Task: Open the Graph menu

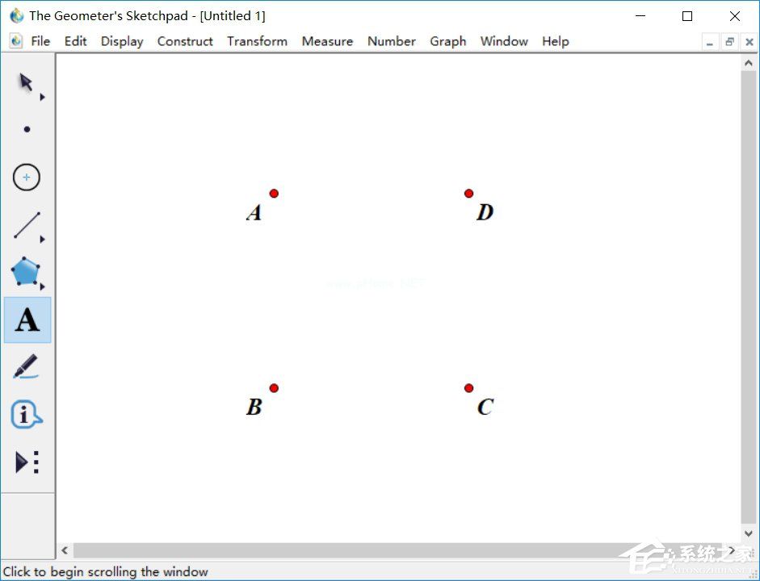Action: (447, 41)
